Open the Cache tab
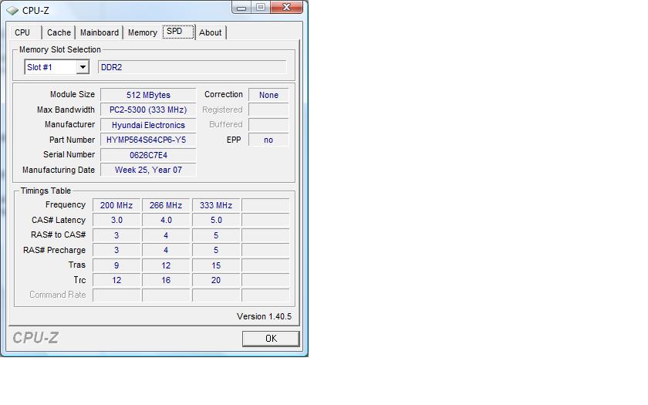648x405 pixels. point(59,32)
